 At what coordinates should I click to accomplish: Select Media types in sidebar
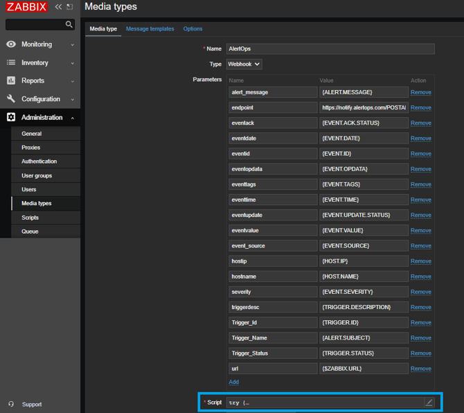(x=36, y=203)
